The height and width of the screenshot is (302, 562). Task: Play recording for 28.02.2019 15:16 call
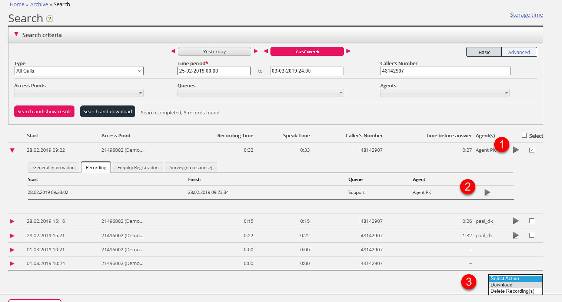(x=516, y=221)
